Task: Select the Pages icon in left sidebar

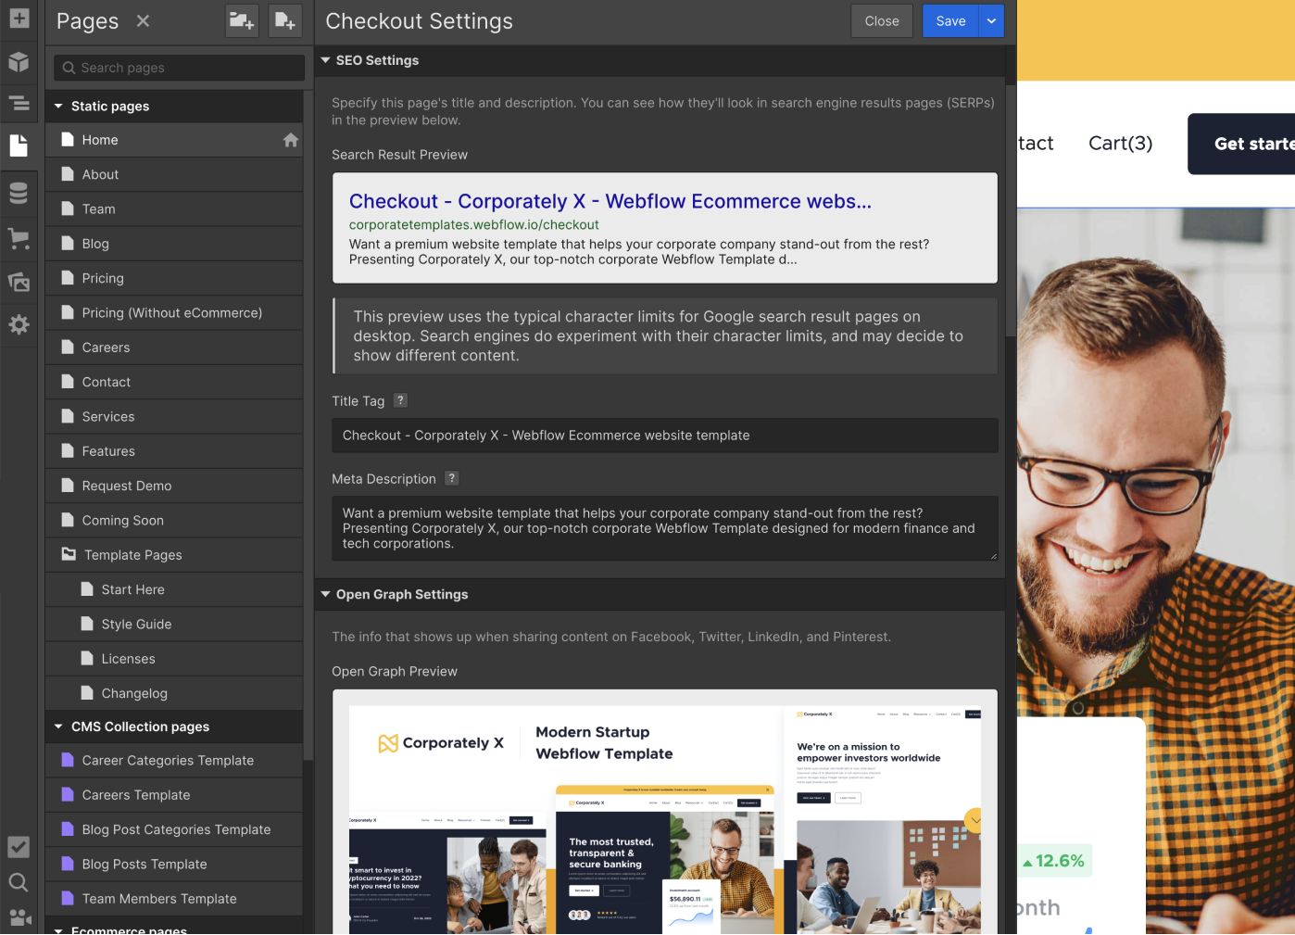Action: coord(19,145)
